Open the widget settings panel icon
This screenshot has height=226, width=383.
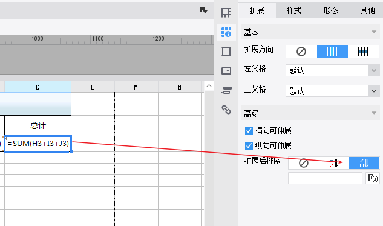226,71
